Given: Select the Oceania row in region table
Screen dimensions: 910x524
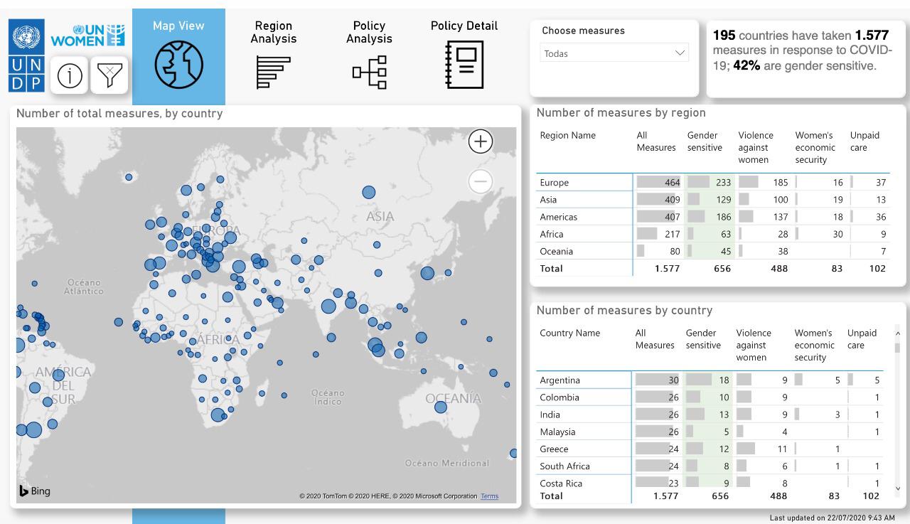Looking at the screenshot, I should click(712, 251).
